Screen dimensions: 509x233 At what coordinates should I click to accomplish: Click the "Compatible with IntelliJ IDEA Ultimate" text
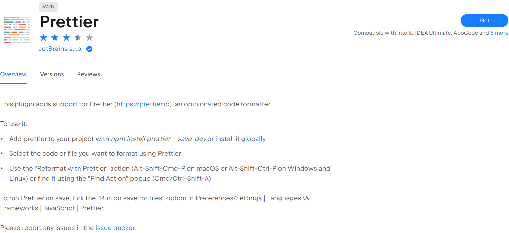click(402, 33)
